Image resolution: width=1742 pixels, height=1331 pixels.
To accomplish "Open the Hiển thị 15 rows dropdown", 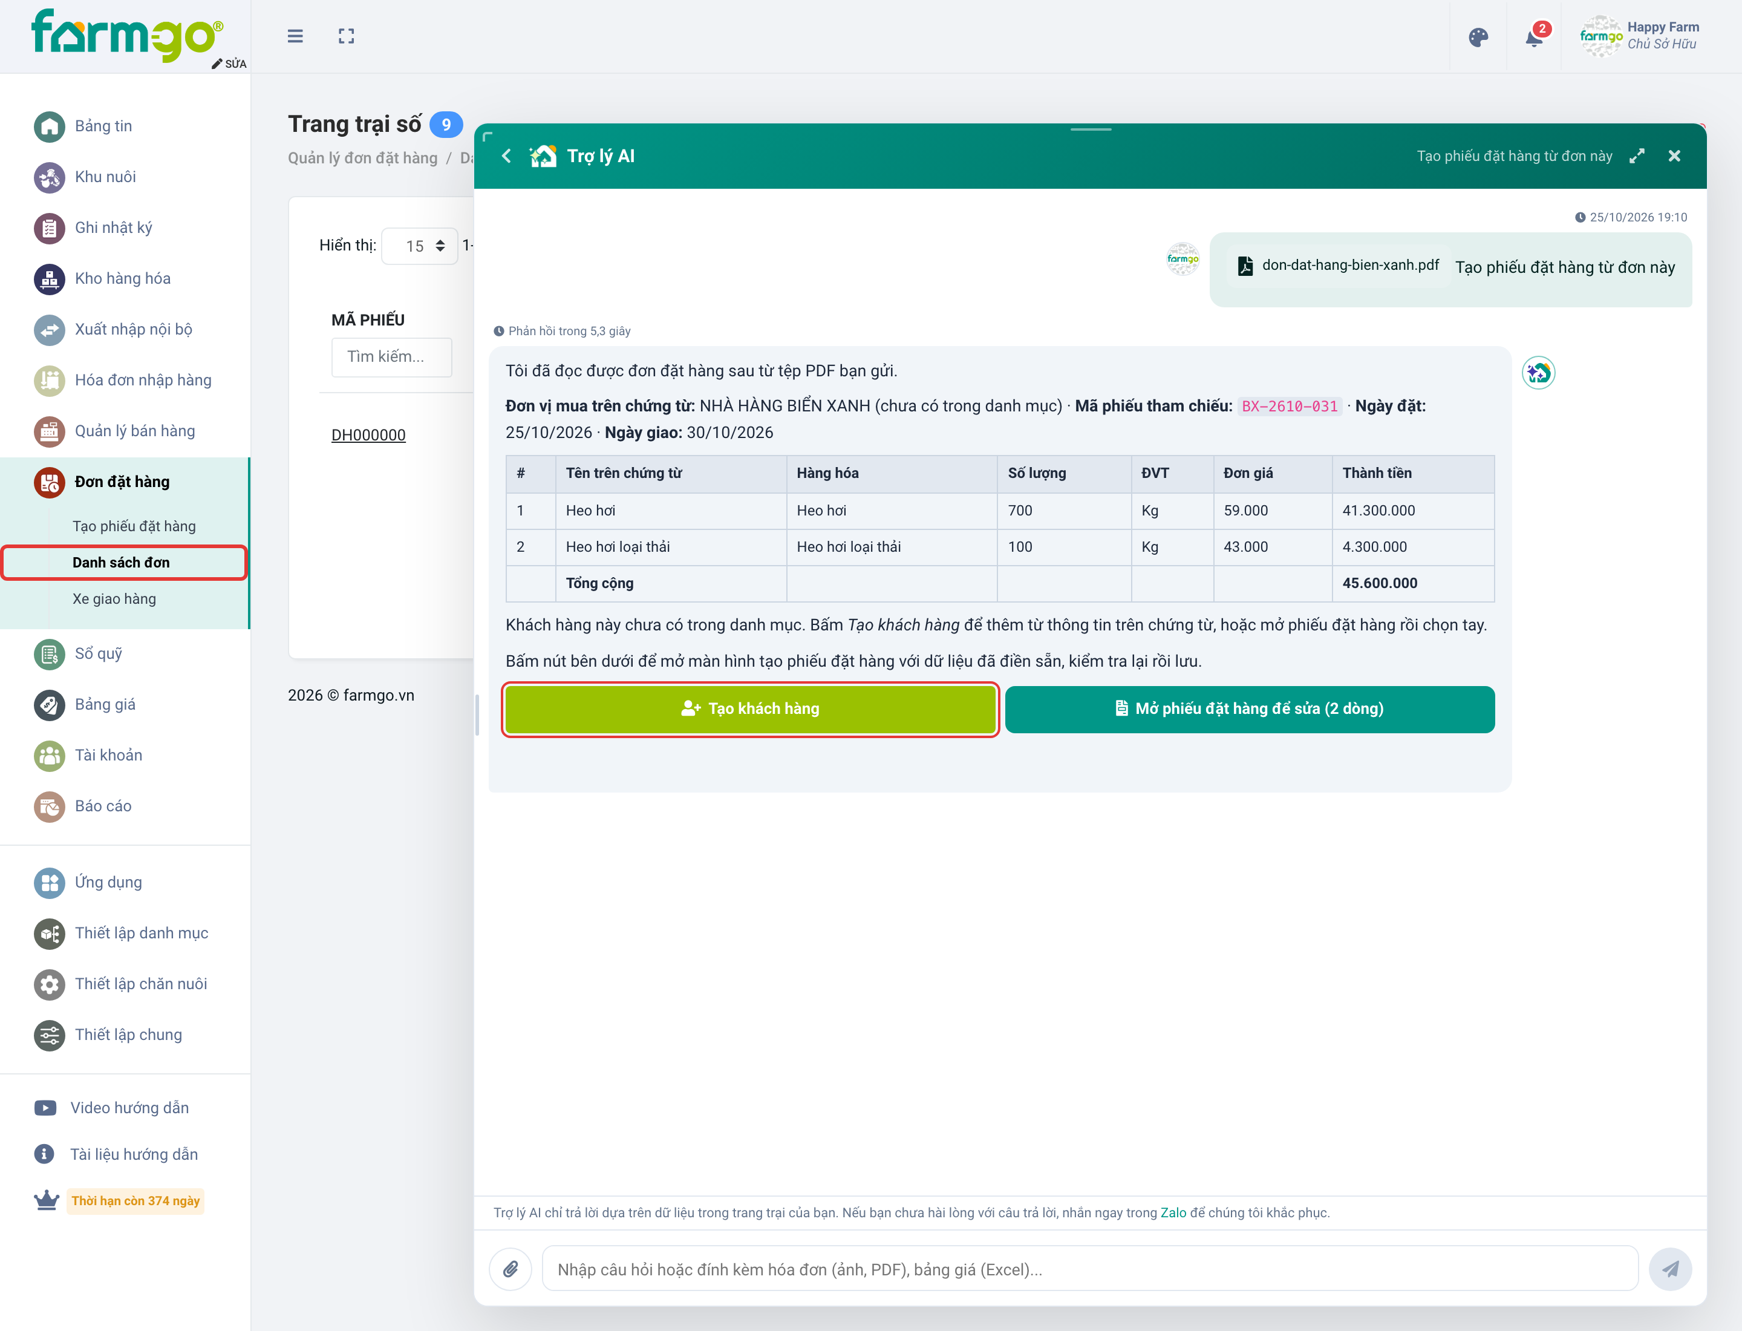I will (x=420, y=246).
